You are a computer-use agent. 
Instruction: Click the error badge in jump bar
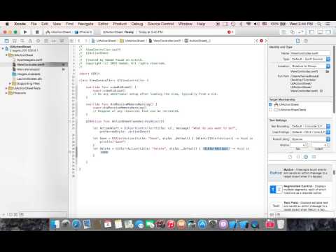coord(261,41)
